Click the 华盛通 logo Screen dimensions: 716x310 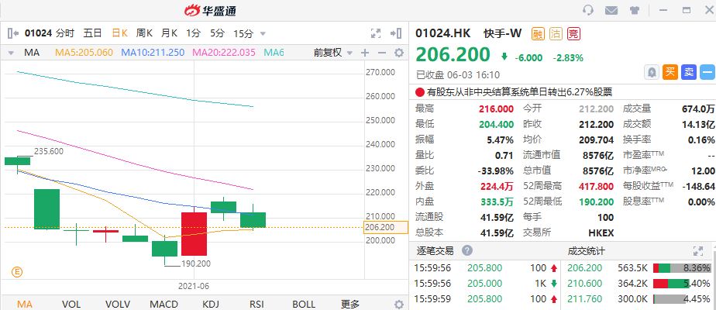[x=210, y=10]
